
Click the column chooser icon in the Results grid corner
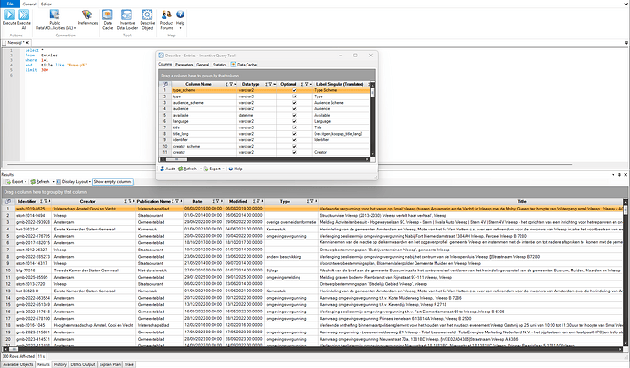coord(8,201)
